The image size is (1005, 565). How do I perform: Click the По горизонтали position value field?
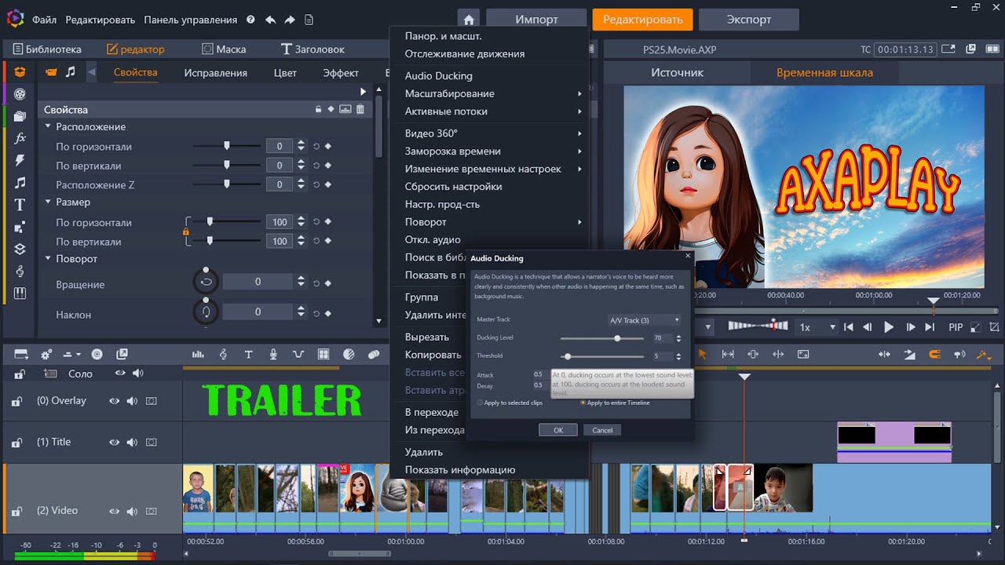click(280, 147)
